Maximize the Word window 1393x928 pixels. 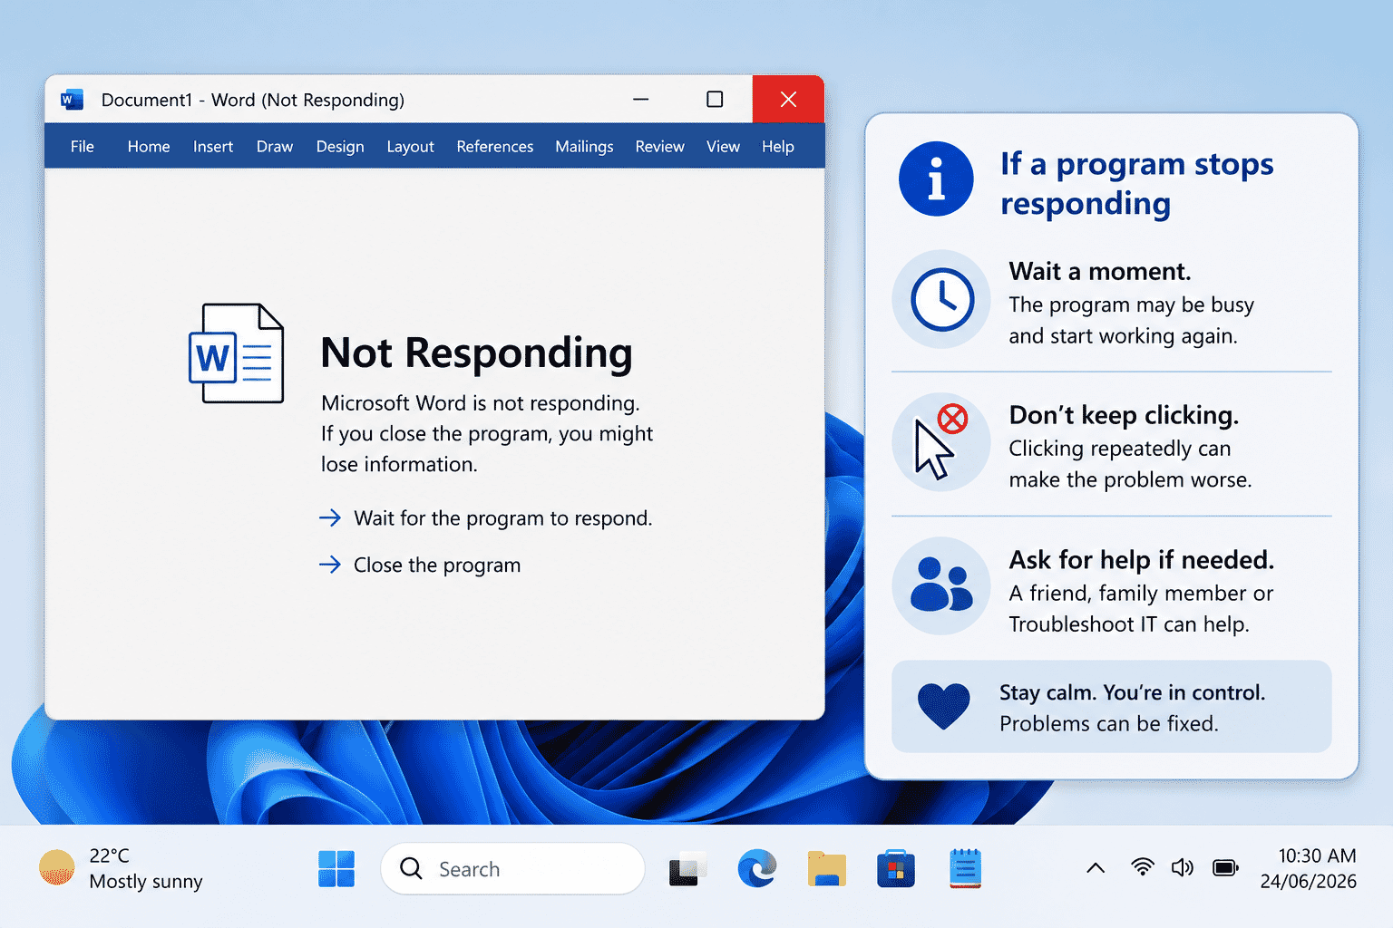[x=715, y=99]
